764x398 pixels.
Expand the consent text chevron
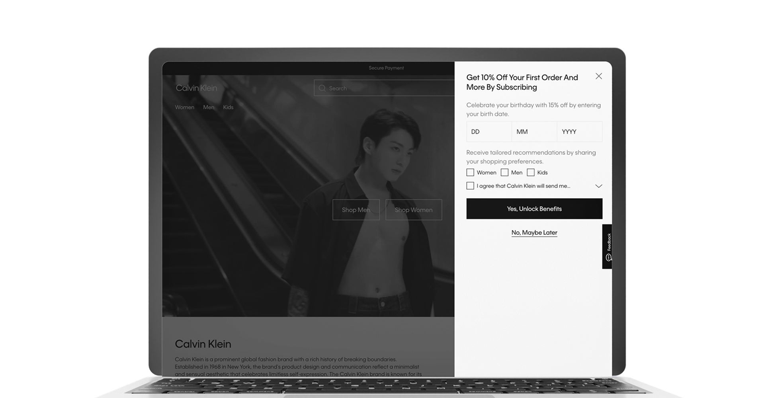(598, 186)
